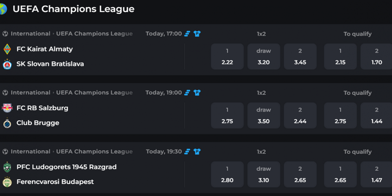Select Kairat Almaty win odds 2.22
Screen dimensions: 392x196
click(227, 56)
